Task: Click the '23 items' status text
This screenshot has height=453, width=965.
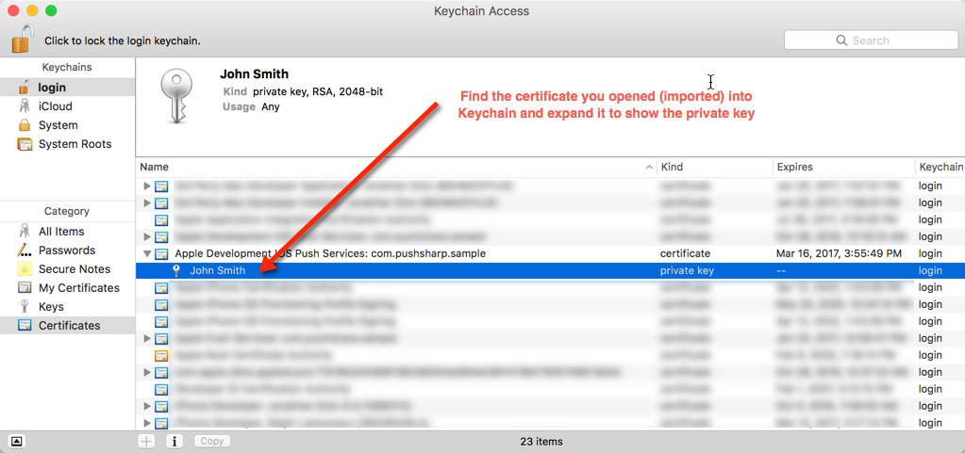Action: [x=541, y=442]
